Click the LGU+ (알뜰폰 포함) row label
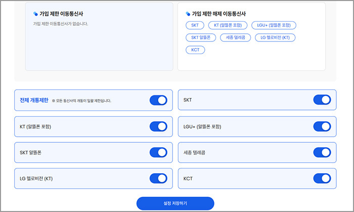 pyautogui.click(x=202, y=127)
